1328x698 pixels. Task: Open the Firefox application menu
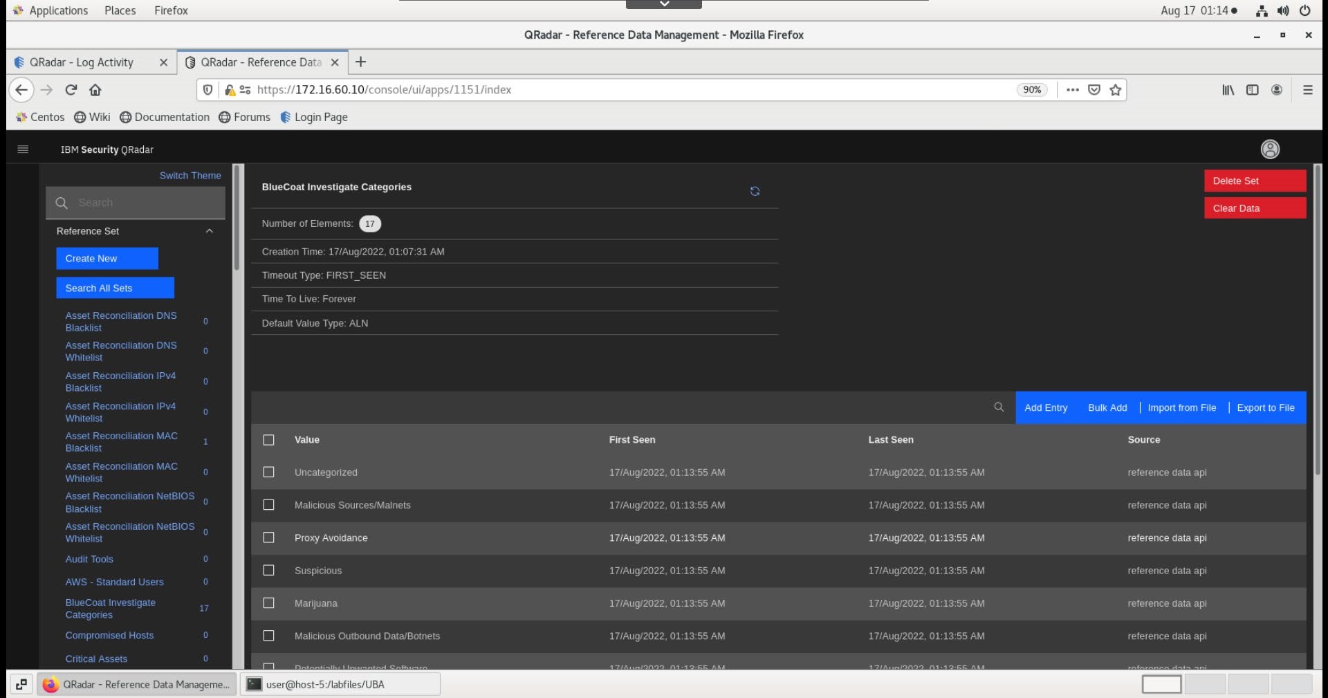1307,90
